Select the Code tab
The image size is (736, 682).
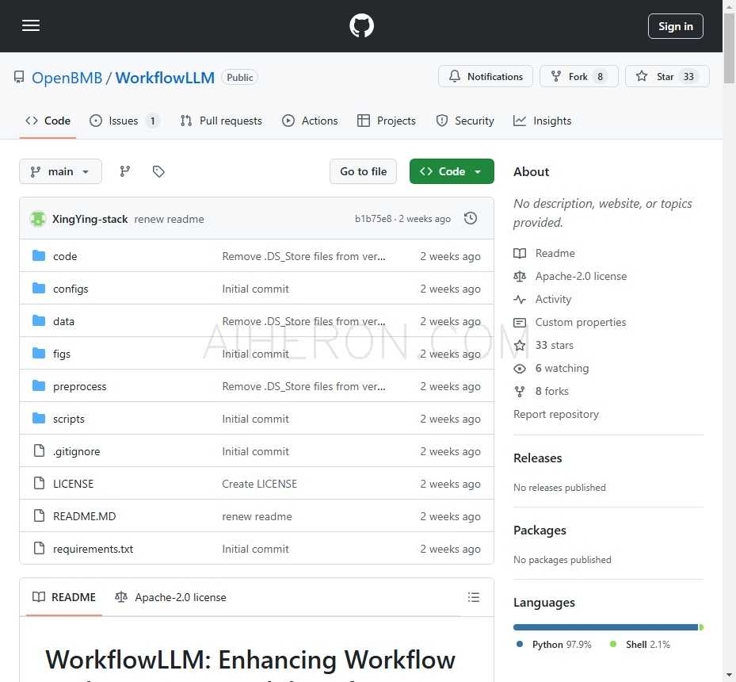(48, 121)
